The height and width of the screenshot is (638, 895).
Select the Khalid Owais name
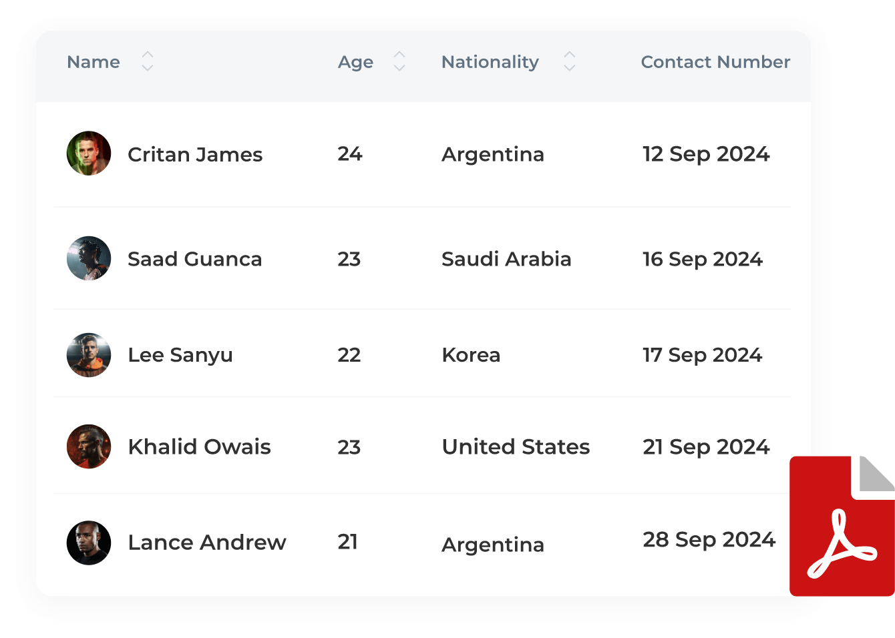click(199, 446)
